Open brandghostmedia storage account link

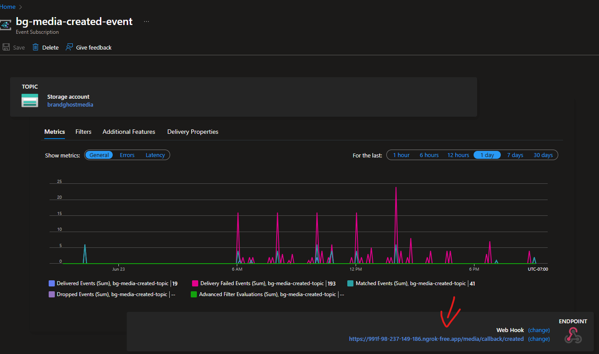pyautogui.click(x=70, y=104)
